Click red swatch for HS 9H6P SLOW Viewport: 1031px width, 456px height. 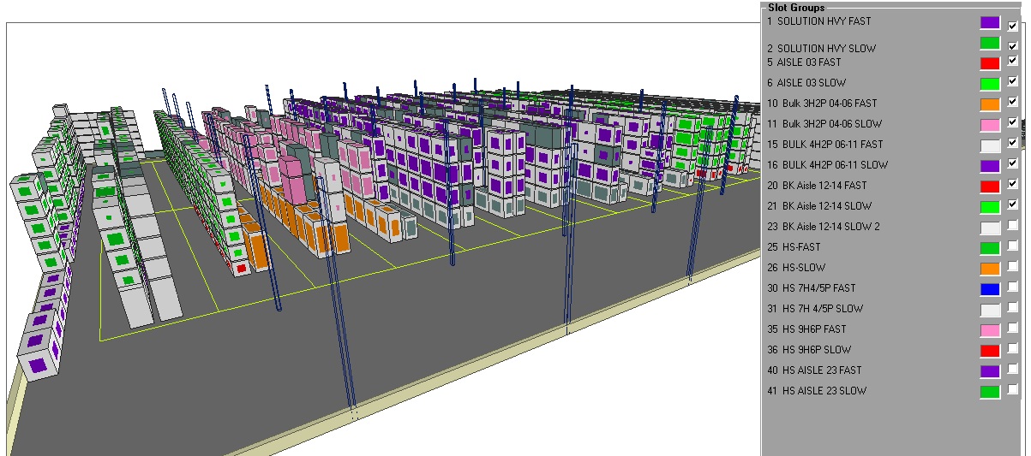990,351
